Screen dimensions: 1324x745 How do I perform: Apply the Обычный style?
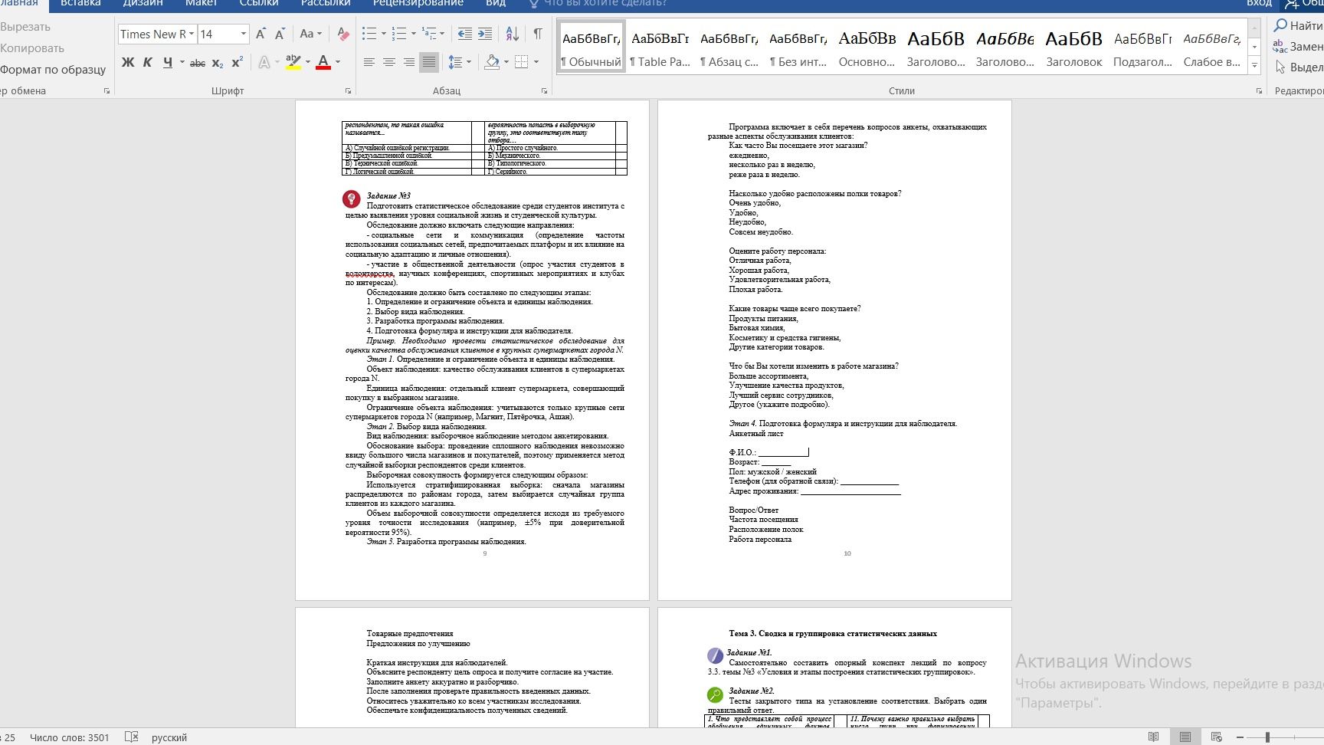coord(591,48)
